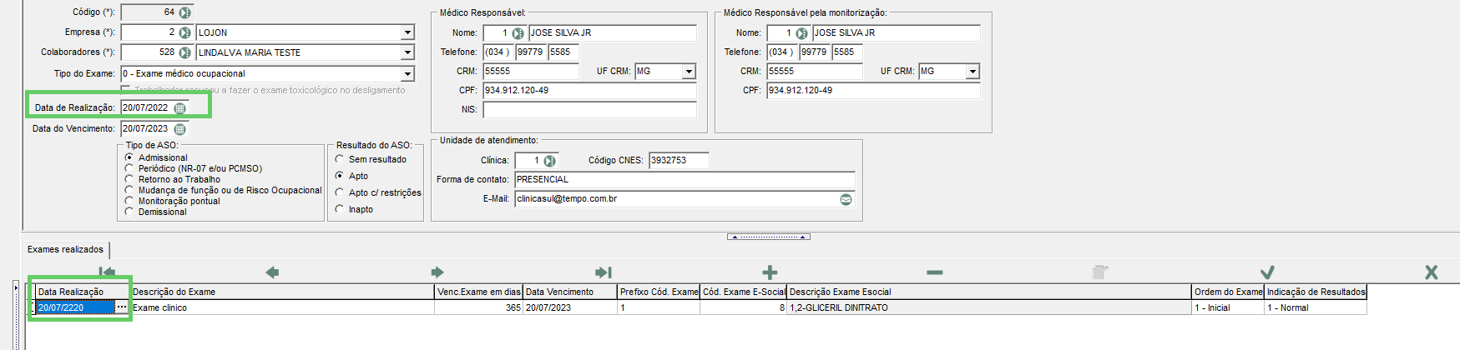
Task: Open calendar picker for Data de Realização
Action: click(x=179, y=108)
